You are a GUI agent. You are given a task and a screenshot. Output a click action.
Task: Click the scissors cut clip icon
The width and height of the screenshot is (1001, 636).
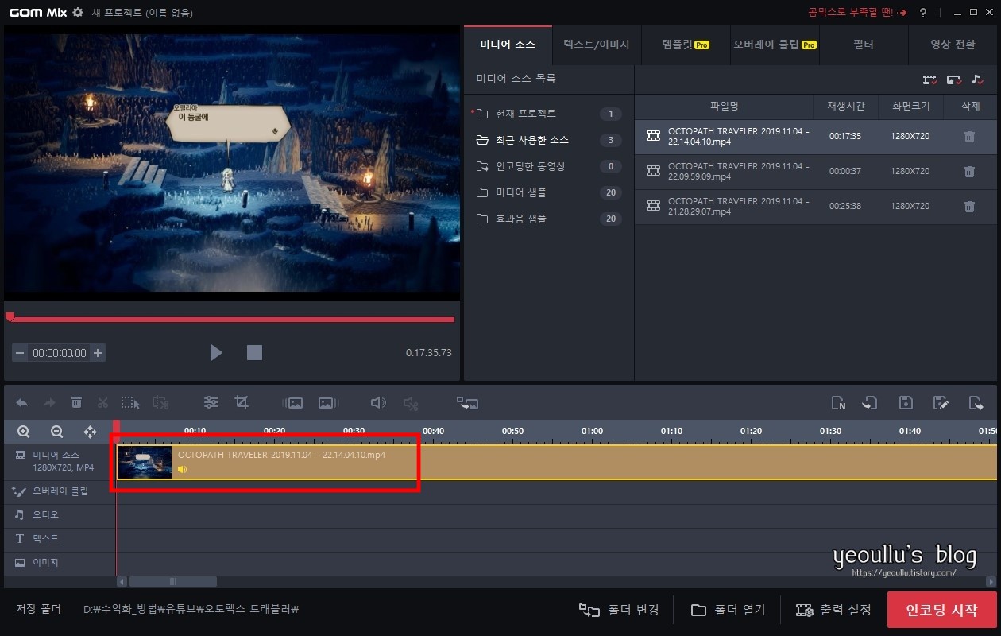coord(102,403)
